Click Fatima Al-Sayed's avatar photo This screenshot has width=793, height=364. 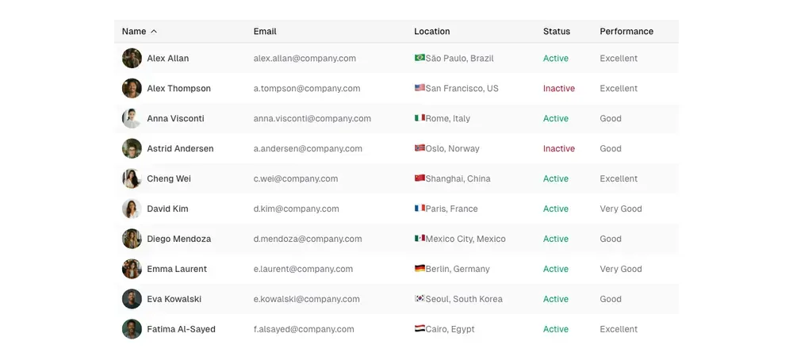(x=132, y=329)
